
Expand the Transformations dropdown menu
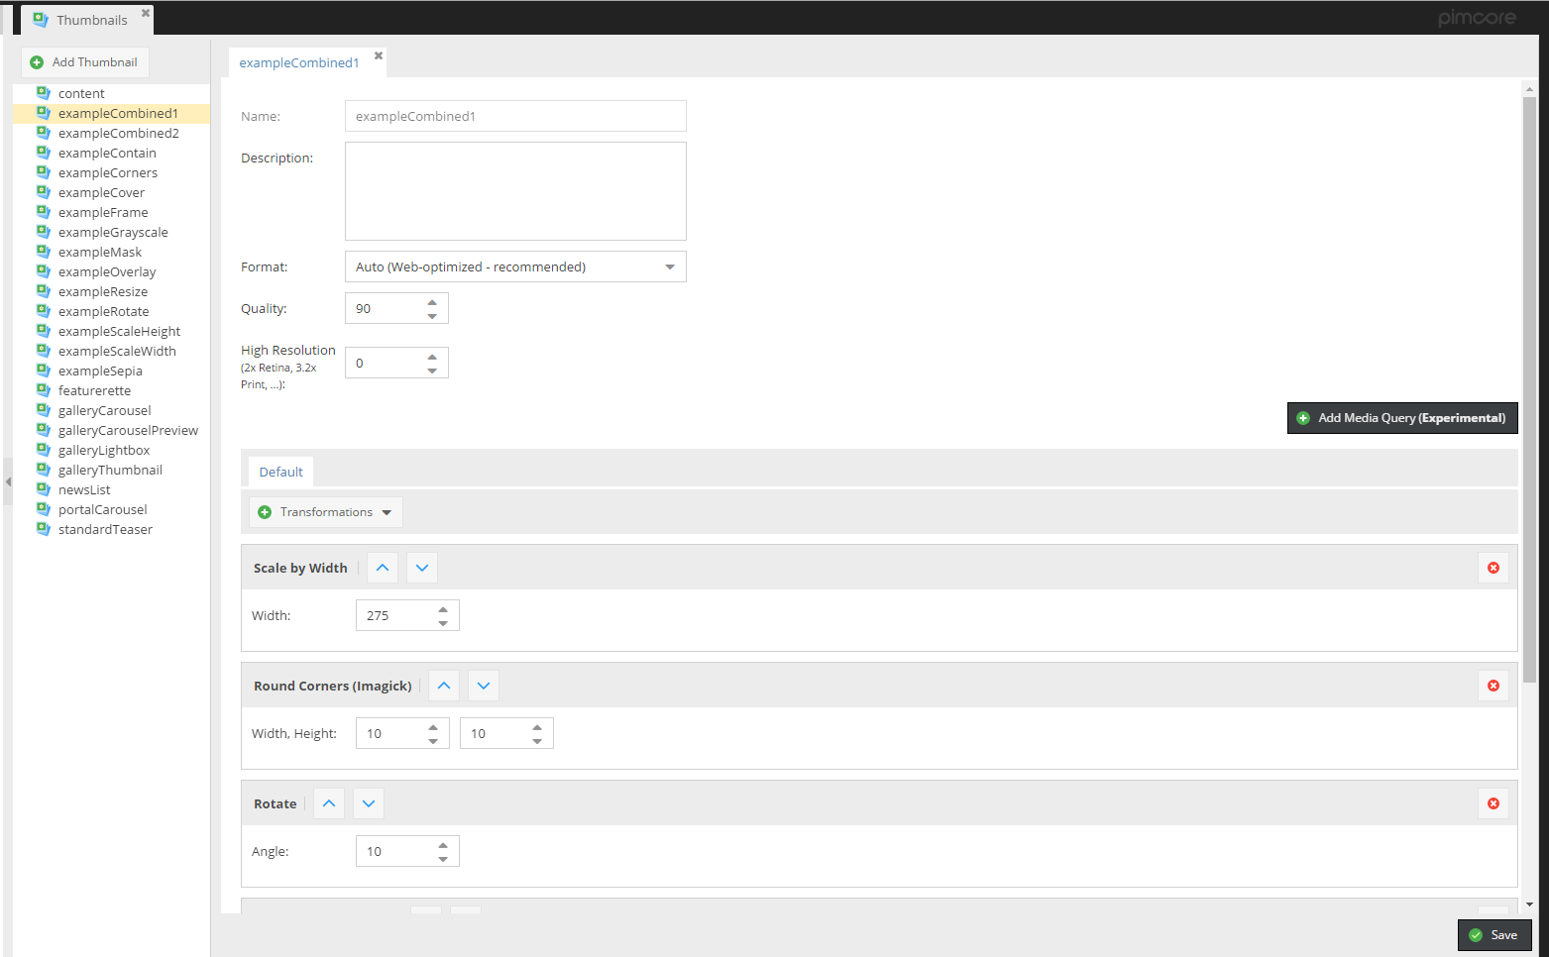pyautogui.click(x=326, y=512)
